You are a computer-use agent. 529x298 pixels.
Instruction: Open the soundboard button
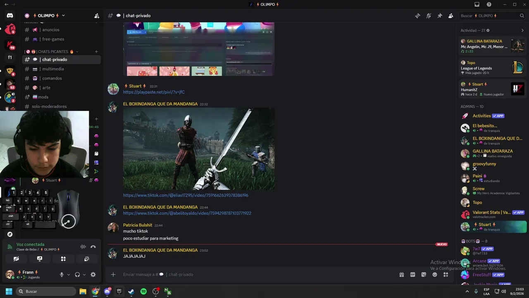click(87, 259)
